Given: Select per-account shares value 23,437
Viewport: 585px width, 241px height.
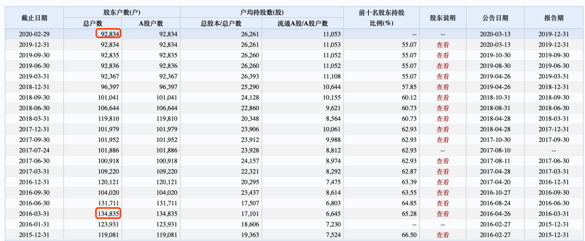Looking at the screenshot, I should [x=249, y=193].
